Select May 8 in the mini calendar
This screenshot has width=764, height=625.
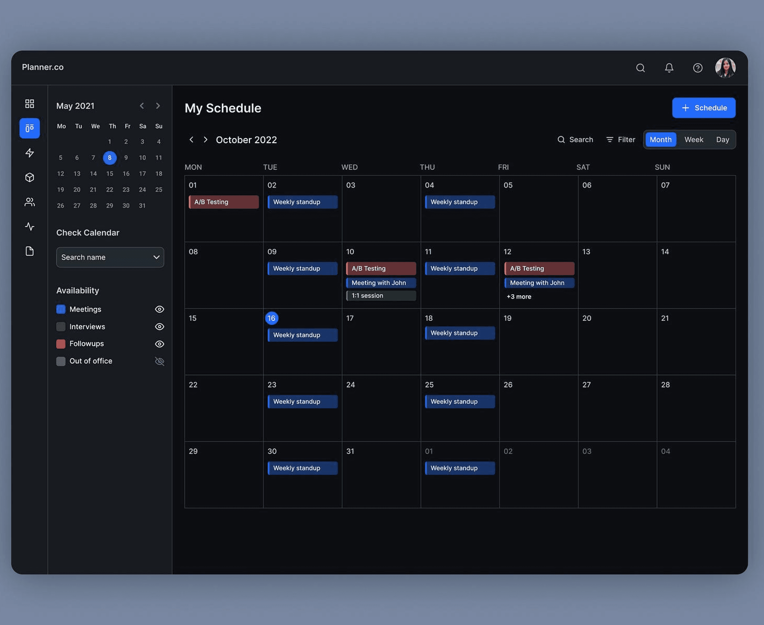[x=110, y=158]
